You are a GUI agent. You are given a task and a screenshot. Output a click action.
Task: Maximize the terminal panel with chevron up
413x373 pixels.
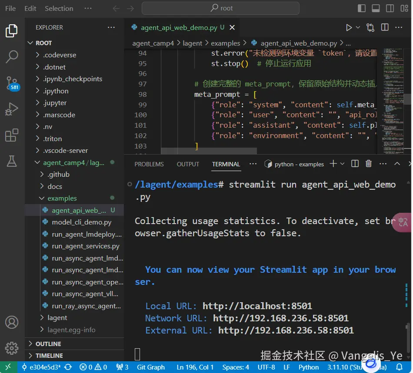(x=397, y=164)
